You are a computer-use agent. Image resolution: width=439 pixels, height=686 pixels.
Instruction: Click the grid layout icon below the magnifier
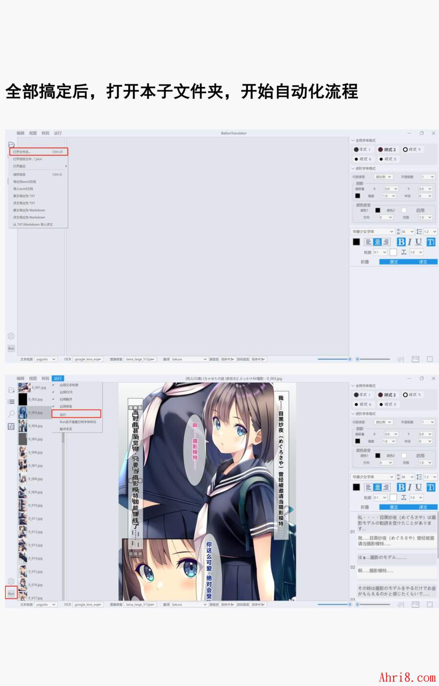click(11, 426)
